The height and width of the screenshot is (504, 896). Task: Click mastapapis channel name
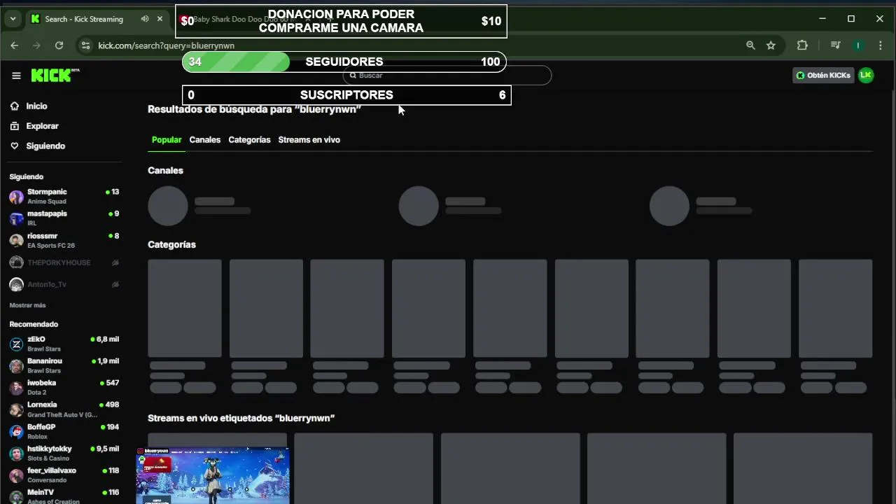coord(47,213)
